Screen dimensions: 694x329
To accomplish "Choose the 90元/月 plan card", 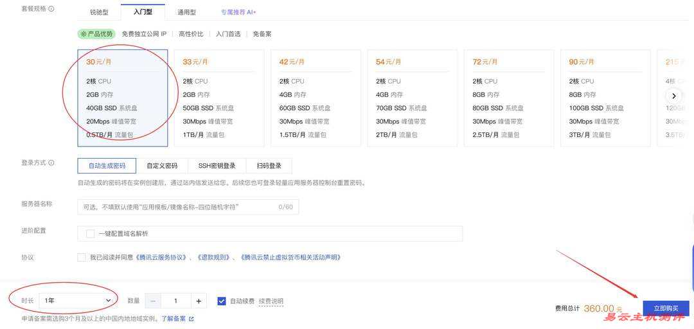I will pyautogui.click(x=605, y=98).
